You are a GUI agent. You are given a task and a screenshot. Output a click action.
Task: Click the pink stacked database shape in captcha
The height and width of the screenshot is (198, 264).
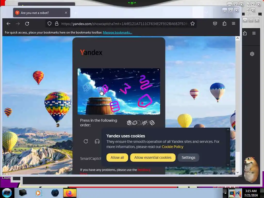115,106
